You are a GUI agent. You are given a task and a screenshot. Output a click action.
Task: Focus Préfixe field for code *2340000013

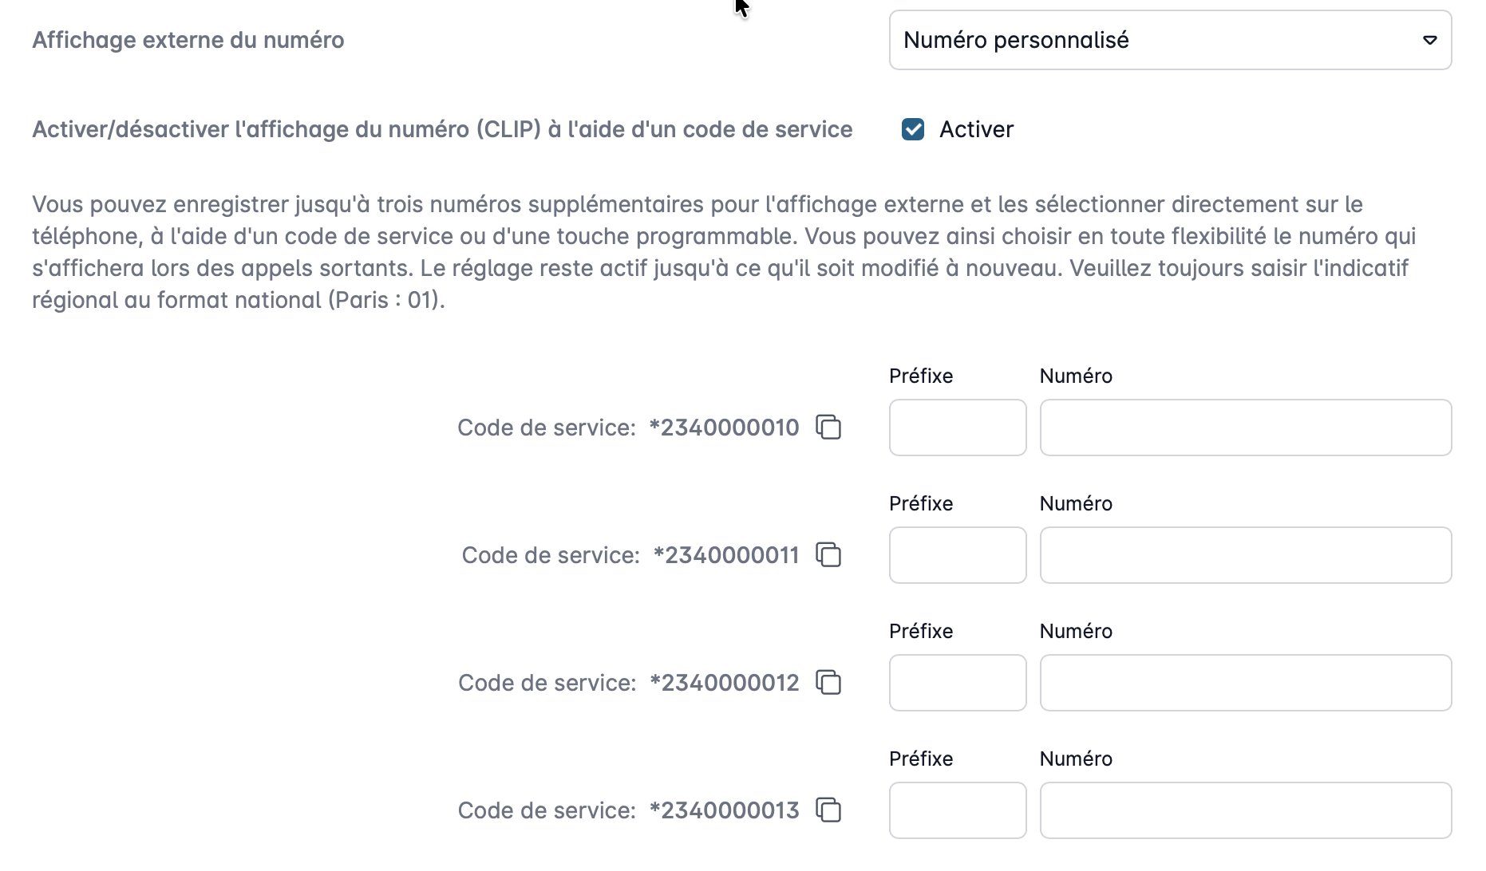(958, 810)
